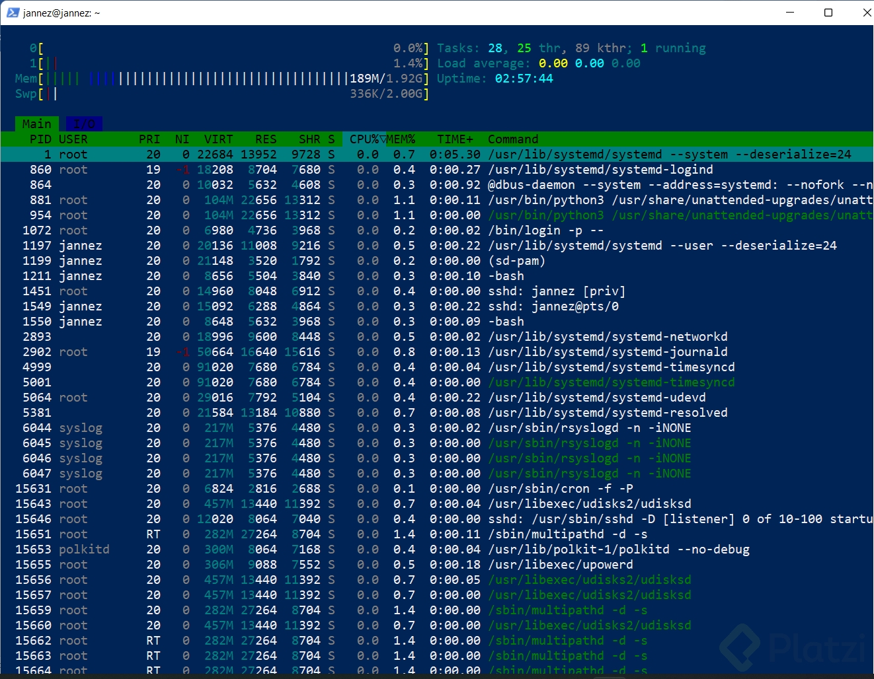Image resolution: width=874 pixels, height=679 pixels.
Task: Sort by the NI column header
Action: (182, 139)
